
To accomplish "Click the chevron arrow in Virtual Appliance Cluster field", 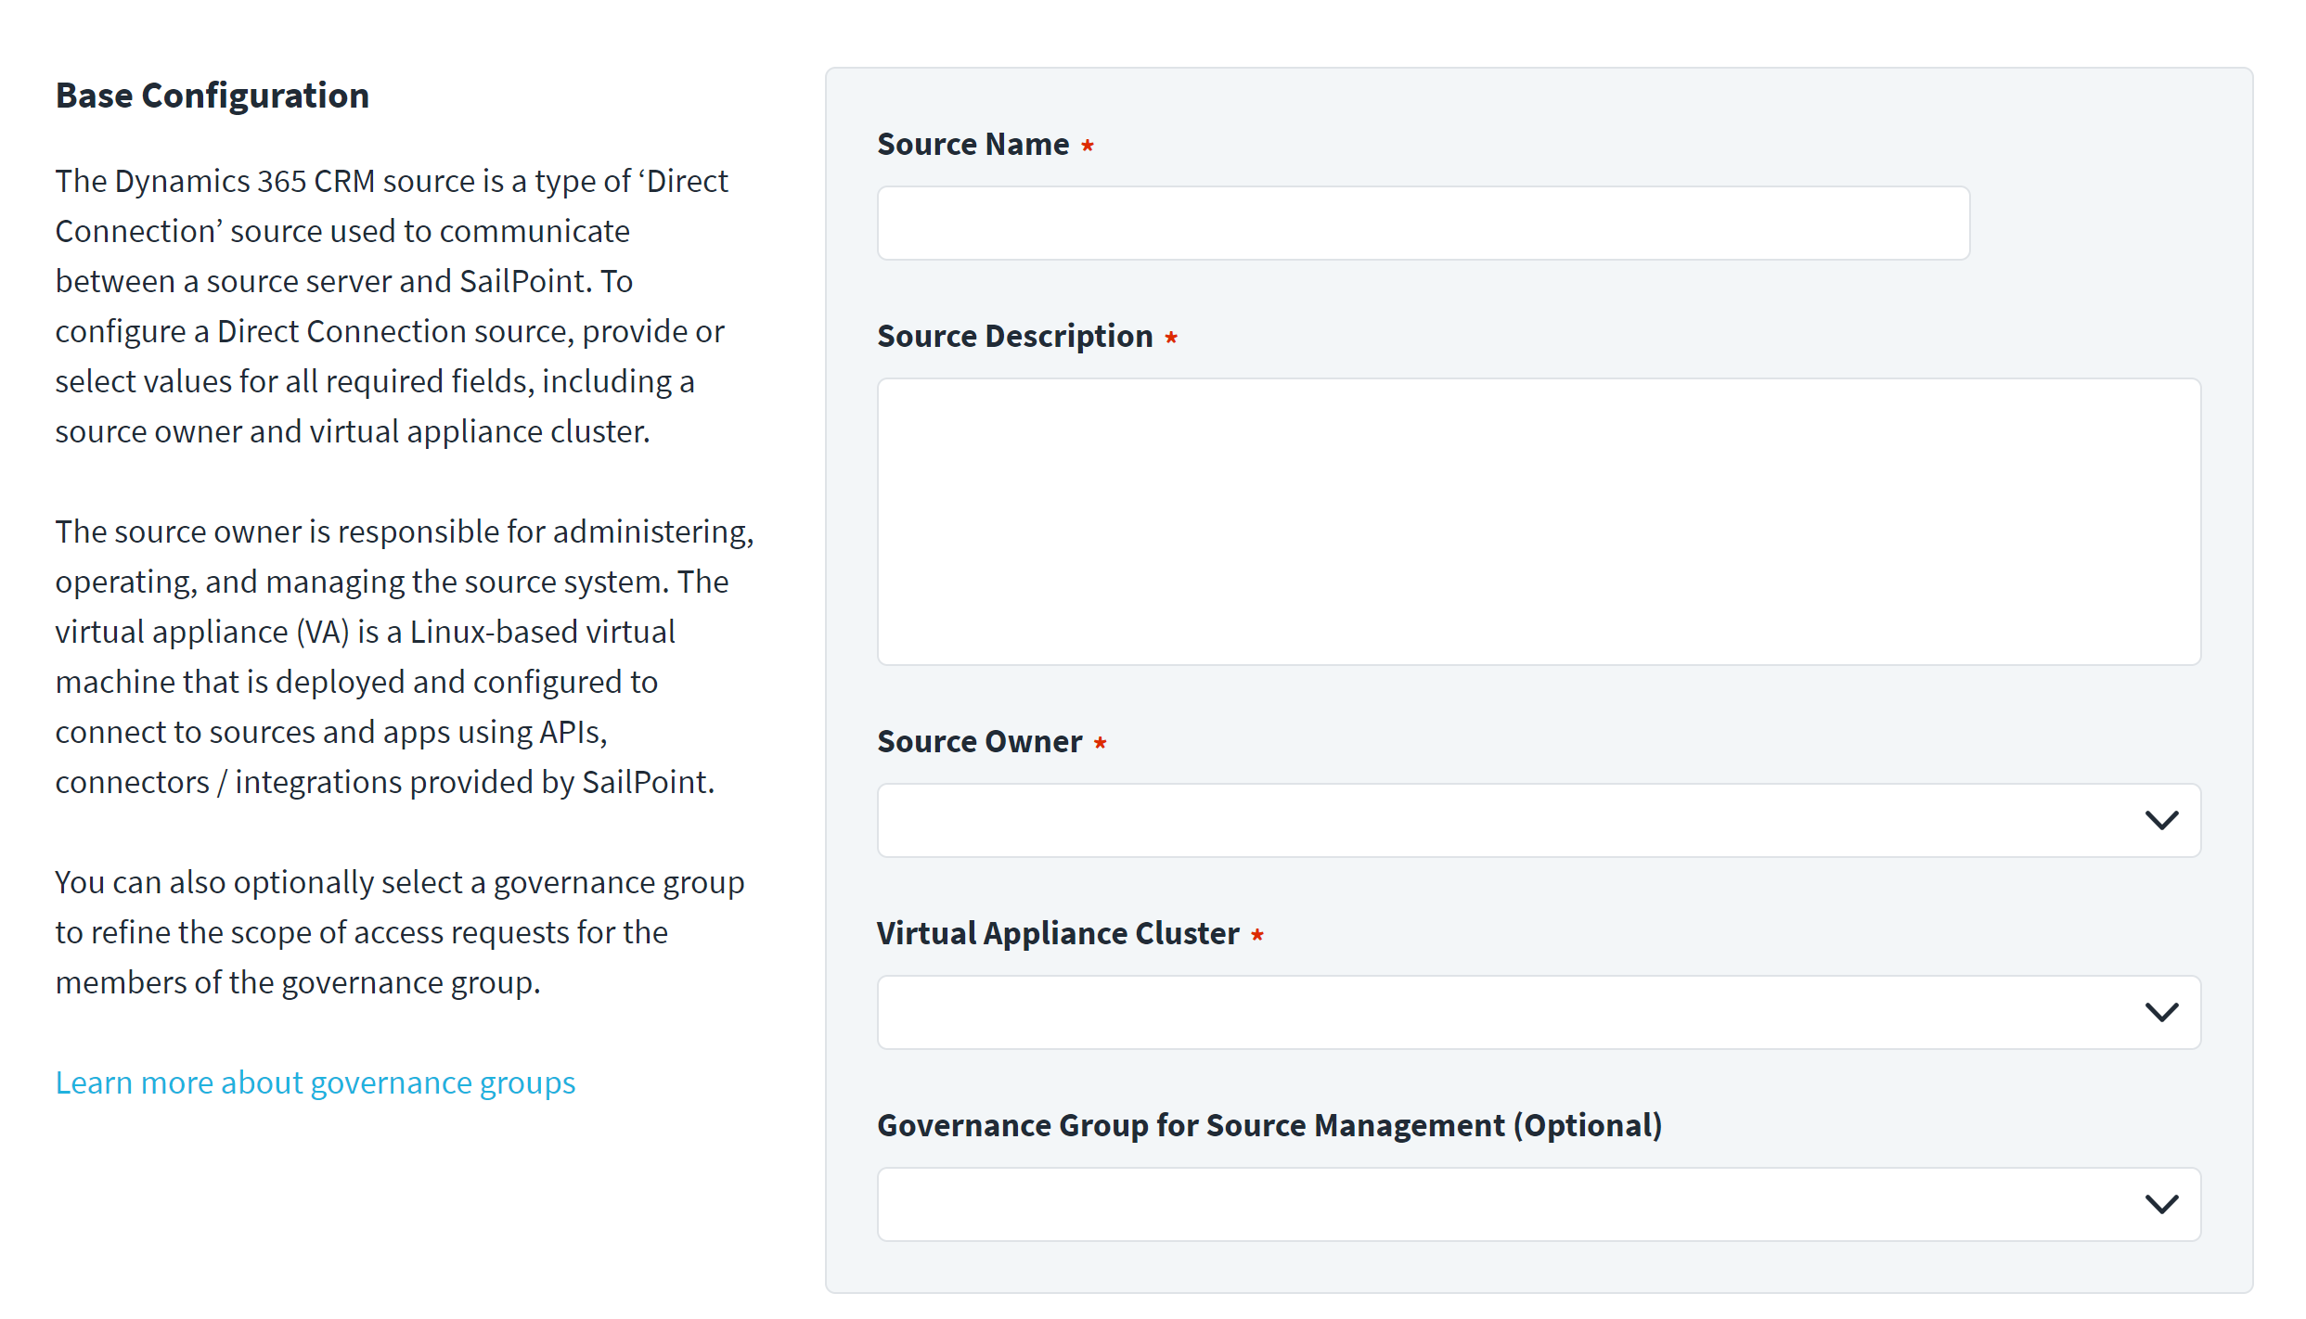I will point(2161,1012).
